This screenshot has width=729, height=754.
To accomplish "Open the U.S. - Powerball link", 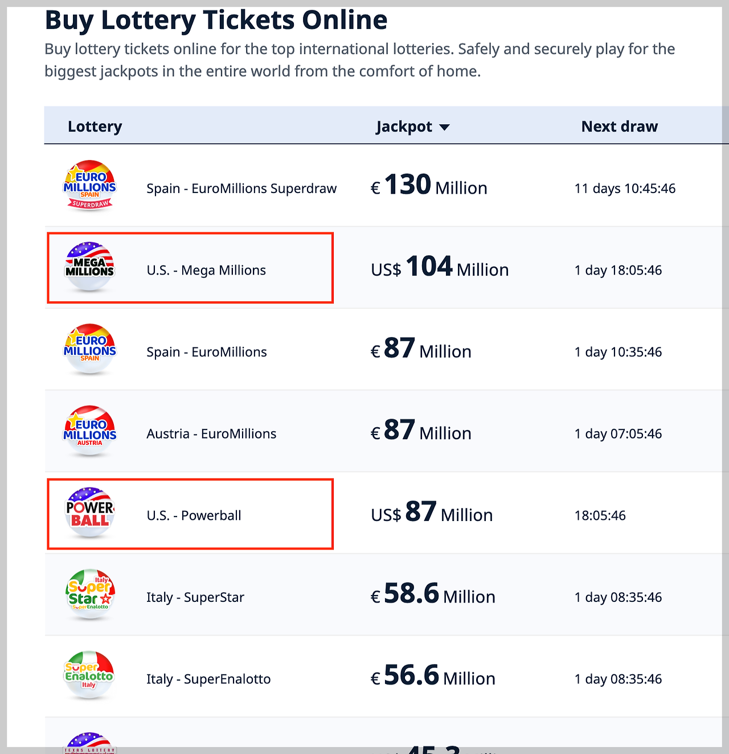I will [194, 515].
